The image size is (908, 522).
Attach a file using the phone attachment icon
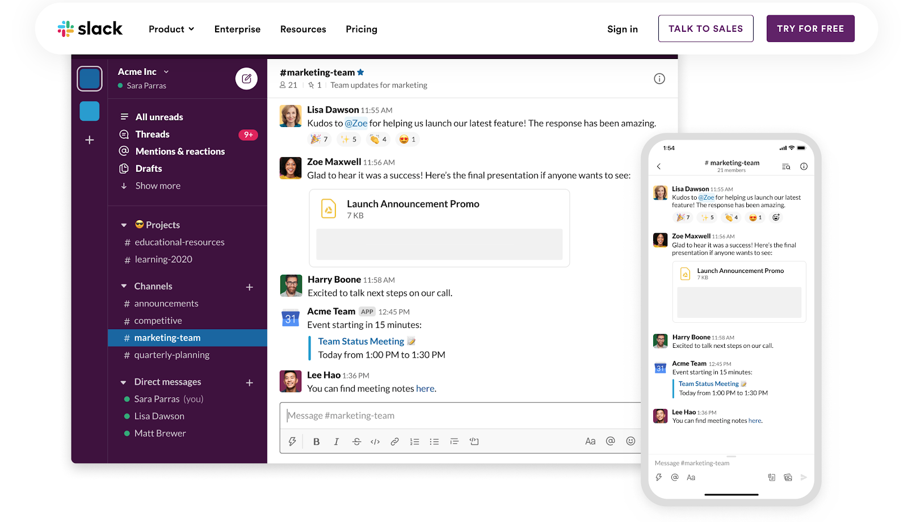772,478
